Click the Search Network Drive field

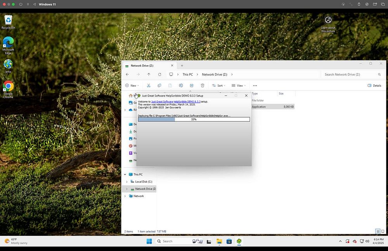point(352,74)
